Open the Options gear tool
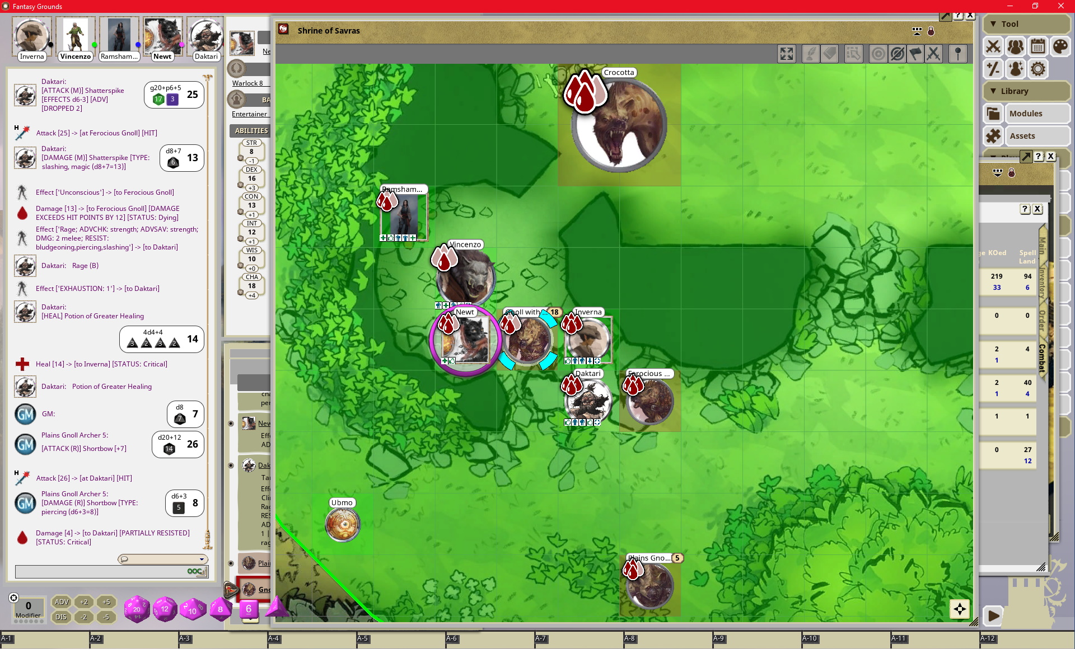The width and height of the screenshot is (1075, 649). [x=1038, y=69]
